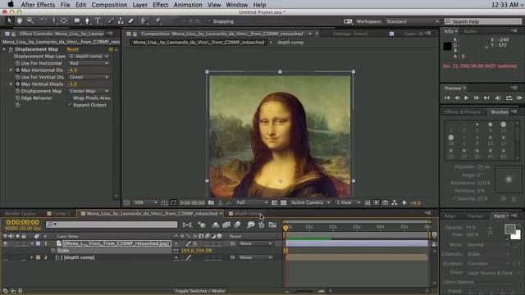Click depth comp breadcrumb in viewer
The height and width of the screenshot is (295, 525).
pos(290,43)
